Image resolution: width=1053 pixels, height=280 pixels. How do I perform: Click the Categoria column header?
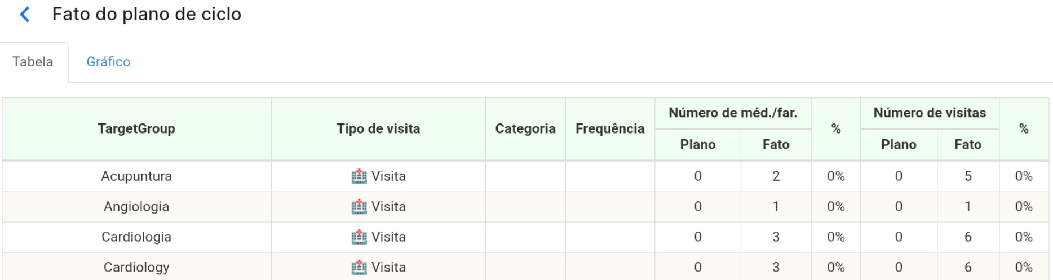pos(525,129)
